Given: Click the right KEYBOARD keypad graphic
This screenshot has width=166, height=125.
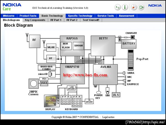Looking at the screenshot, I should tap(77, 101).
